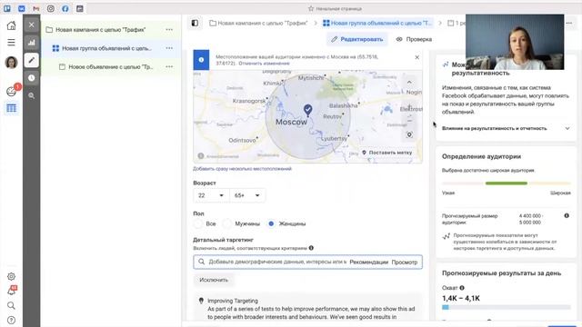Open the bell notifications icon
Image resolution: width=582 pixels, height=327 pixels.
12,291
